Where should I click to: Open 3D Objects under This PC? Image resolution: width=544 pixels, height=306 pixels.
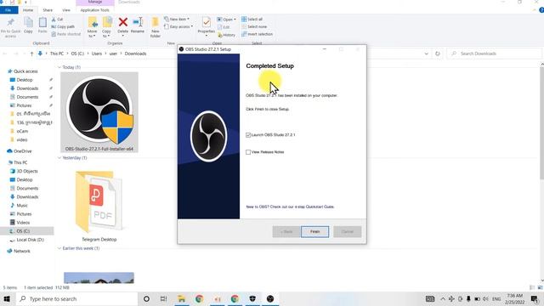[27, 171]
